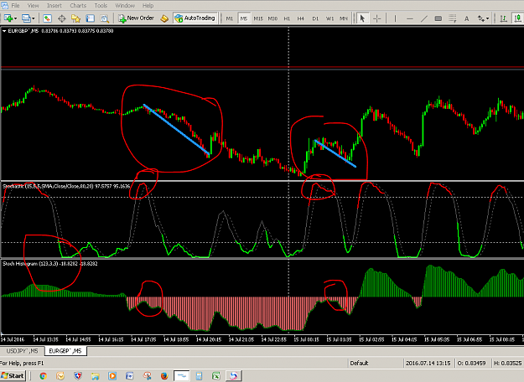Select the Crosshair tool
Screen dimensions: 524x382
(x=377, y=18)
